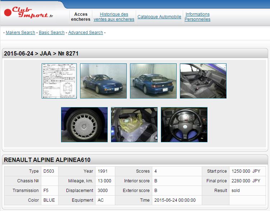Screen dimensions: 270x211
Task: Click the lot header 2015-06-24 JAA № 8271
Action: coord(41,54)
